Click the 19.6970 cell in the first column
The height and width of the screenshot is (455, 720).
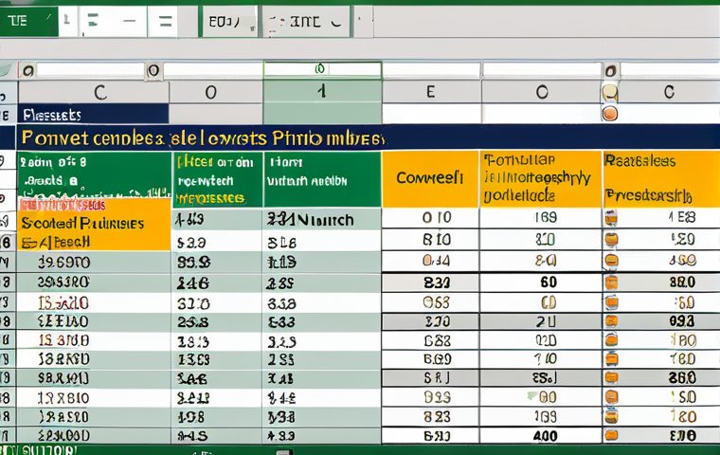[94, 263]
